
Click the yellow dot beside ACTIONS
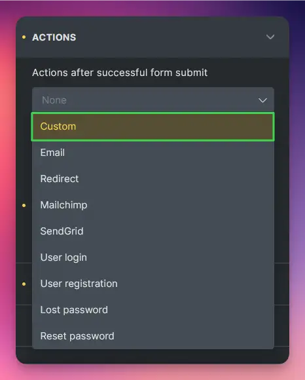pyautogui.click(x=24, y=37)
